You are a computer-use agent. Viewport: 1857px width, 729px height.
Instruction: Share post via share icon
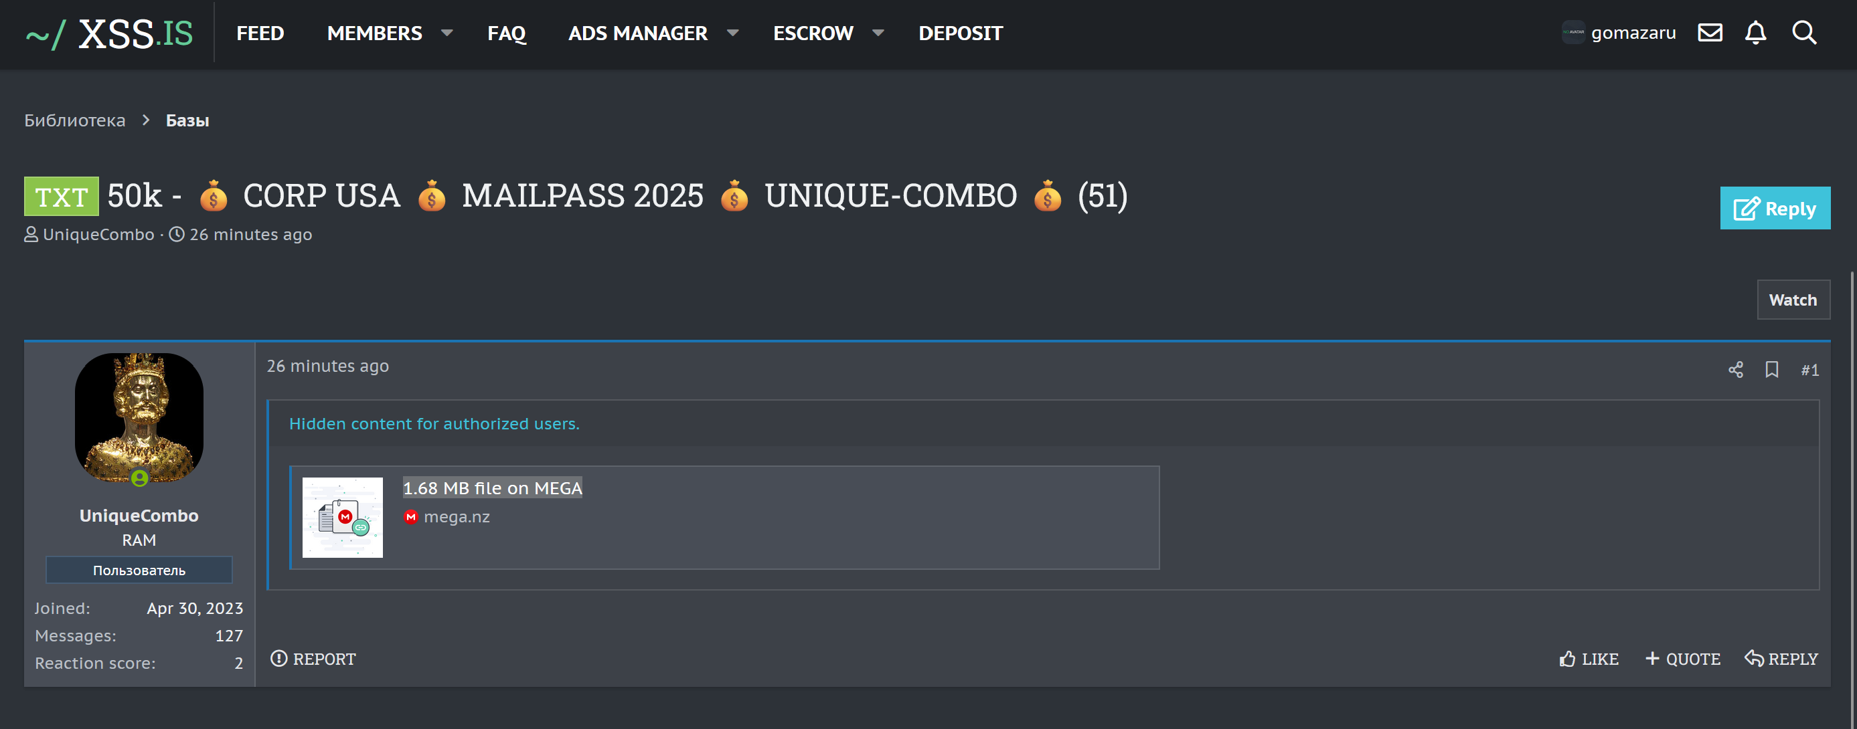[x=1736, y=370]
